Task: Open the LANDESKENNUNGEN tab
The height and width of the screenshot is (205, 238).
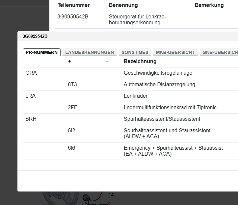Action: (x=90, y=52)
